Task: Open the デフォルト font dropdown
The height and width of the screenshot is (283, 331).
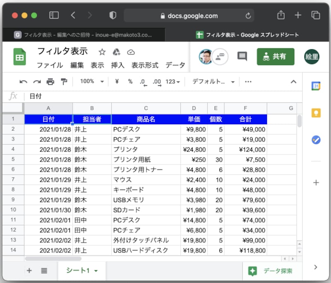Action: tap(212, 82)
